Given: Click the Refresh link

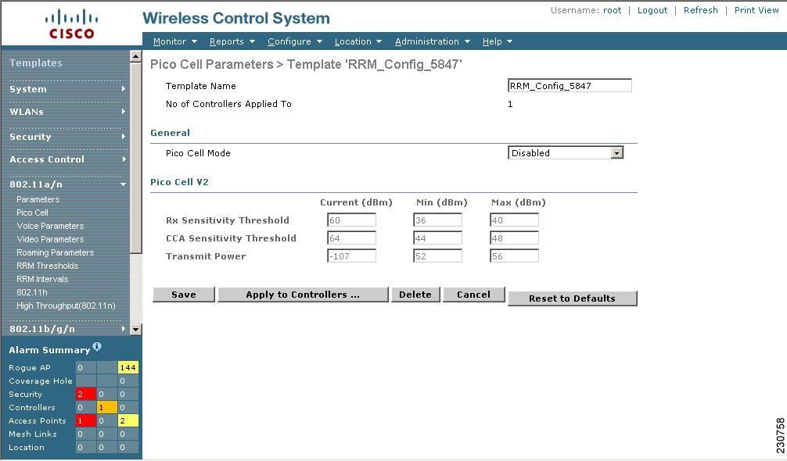Looking at the screenshot, I should coord(700,10).
